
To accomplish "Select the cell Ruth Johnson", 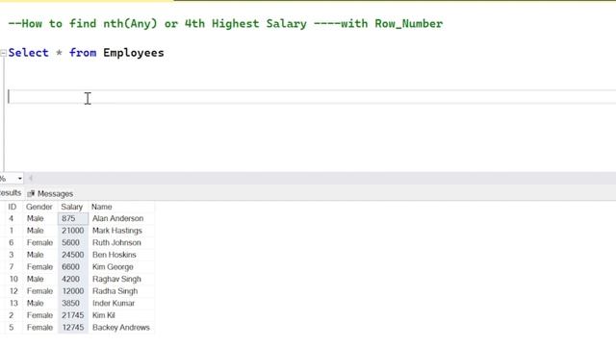I will pyautogui.click(x=116, y=243).
